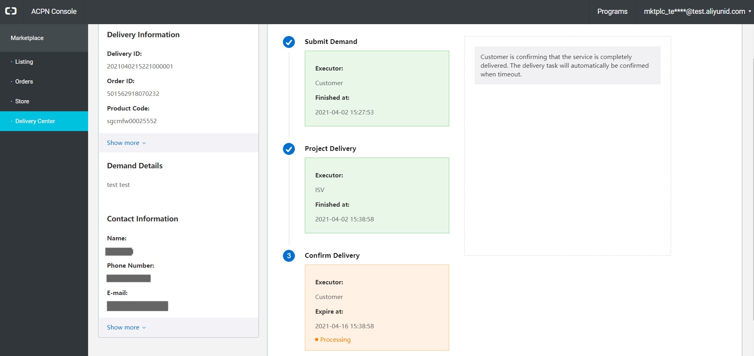
Task: Click the step 3 Confirm Delivery circle
Action: (x=289, y=256)
